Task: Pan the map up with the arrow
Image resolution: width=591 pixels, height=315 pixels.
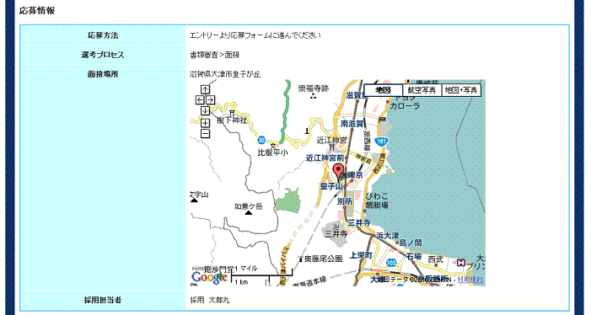Action: [205, 89]
